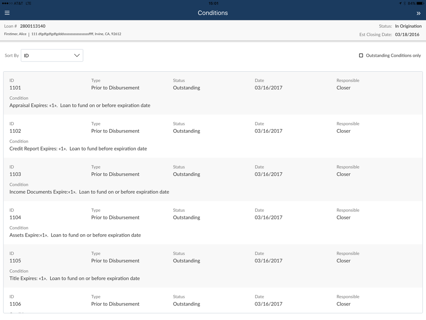
Task: Open the hamburger navigation menu
Action: [x=7, y=13]
